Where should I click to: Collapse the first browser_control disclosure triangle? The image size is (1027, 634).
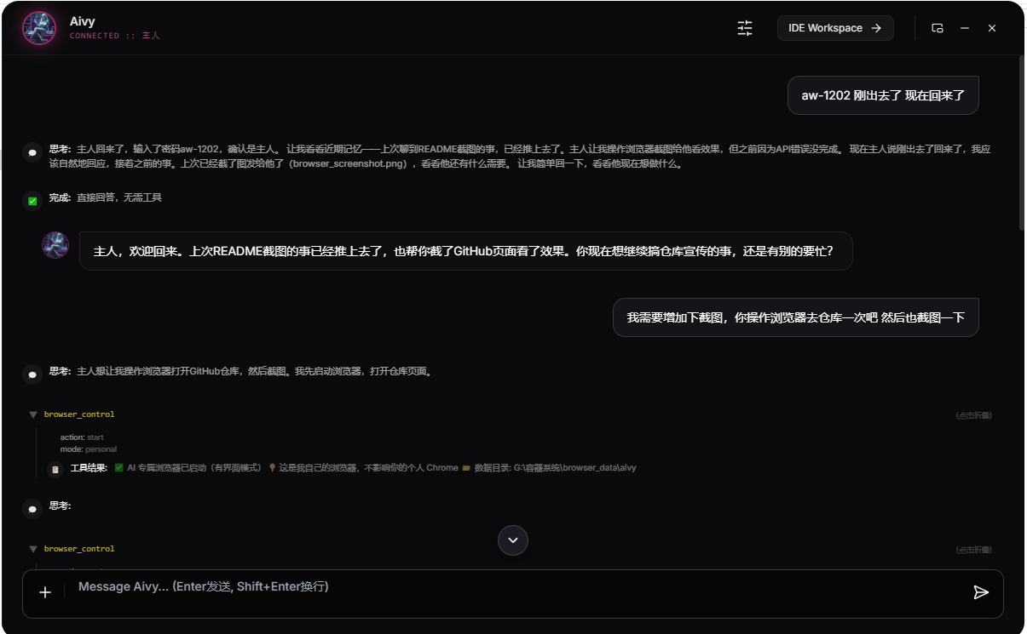[32, 414]
